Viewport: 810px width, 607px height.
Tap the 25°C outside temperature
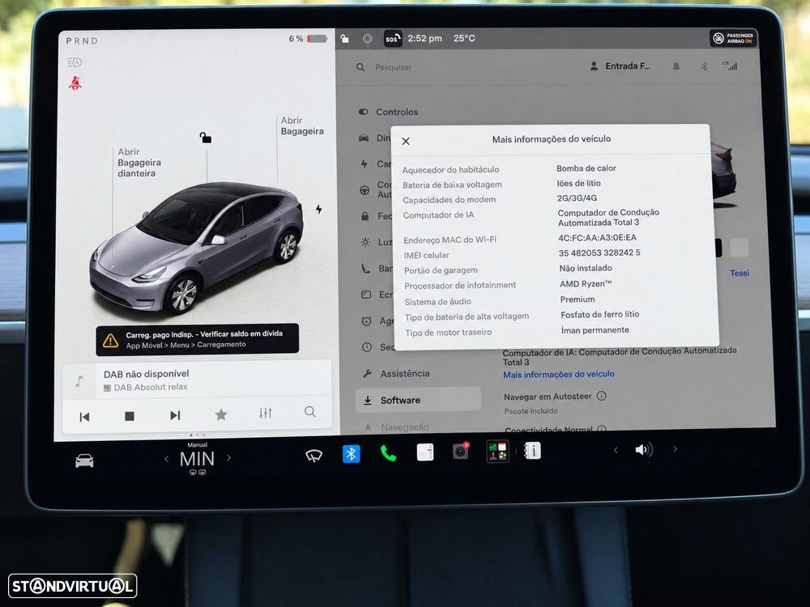click(464, 38)
